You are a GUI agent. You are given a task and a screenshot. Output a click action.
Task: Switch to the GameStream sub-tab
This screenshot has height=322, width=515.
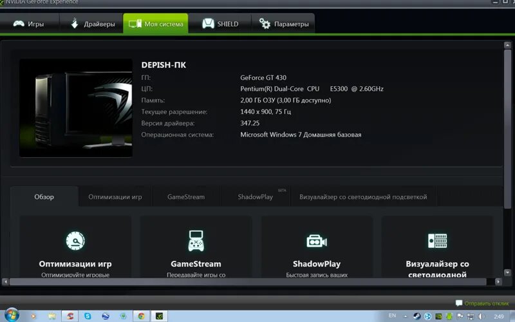tap(186, 197)
